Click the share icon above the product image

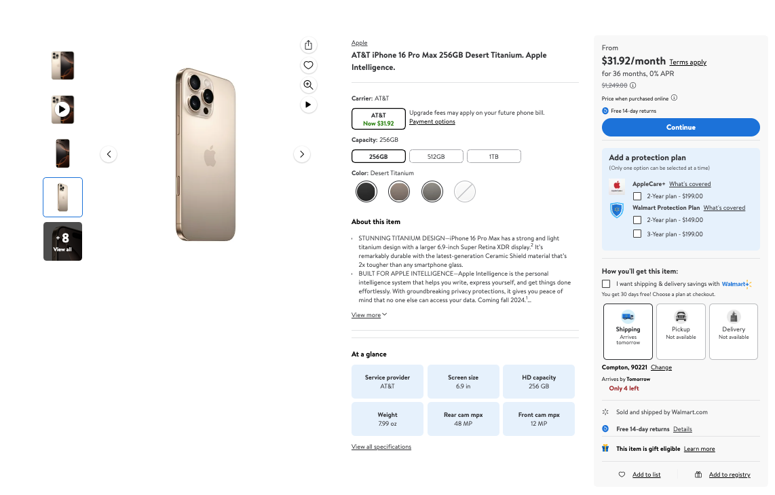click(x=309, y=45)
